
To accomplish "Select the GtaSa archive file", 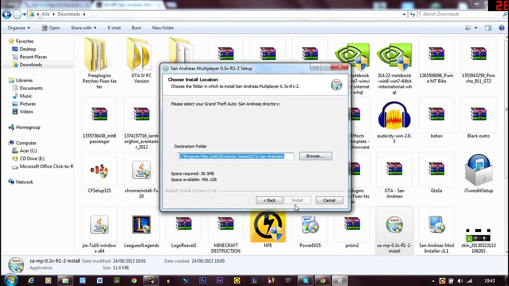I will [x=436, y=173].
